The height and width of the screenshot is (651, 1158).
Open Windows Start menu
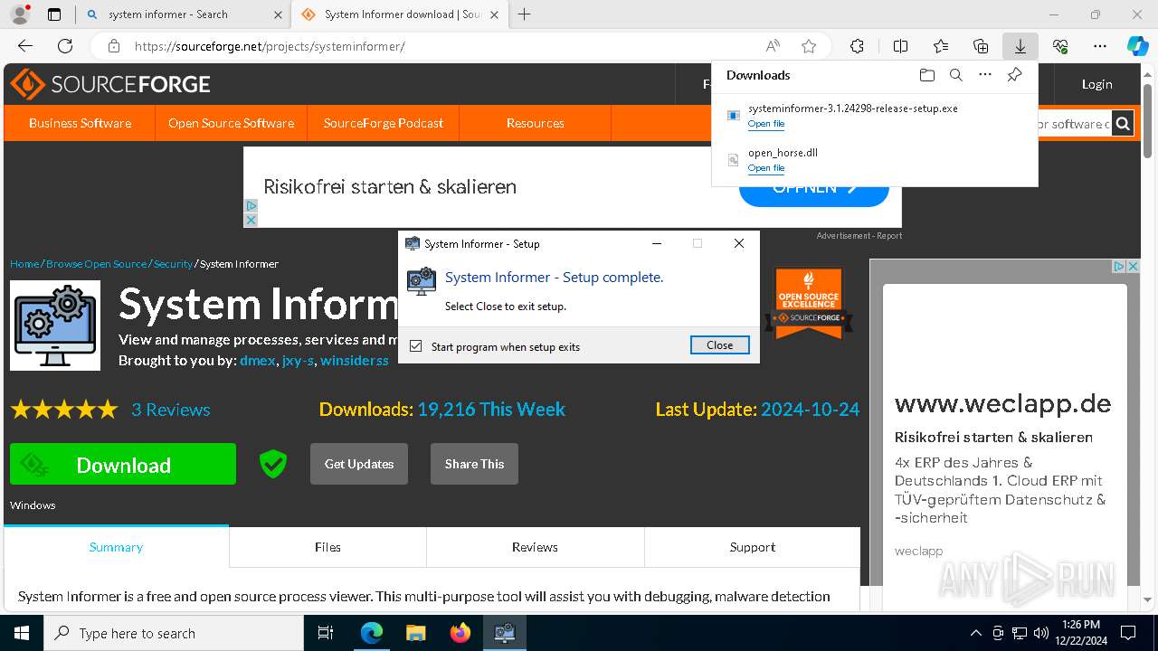tap(22, 633)
